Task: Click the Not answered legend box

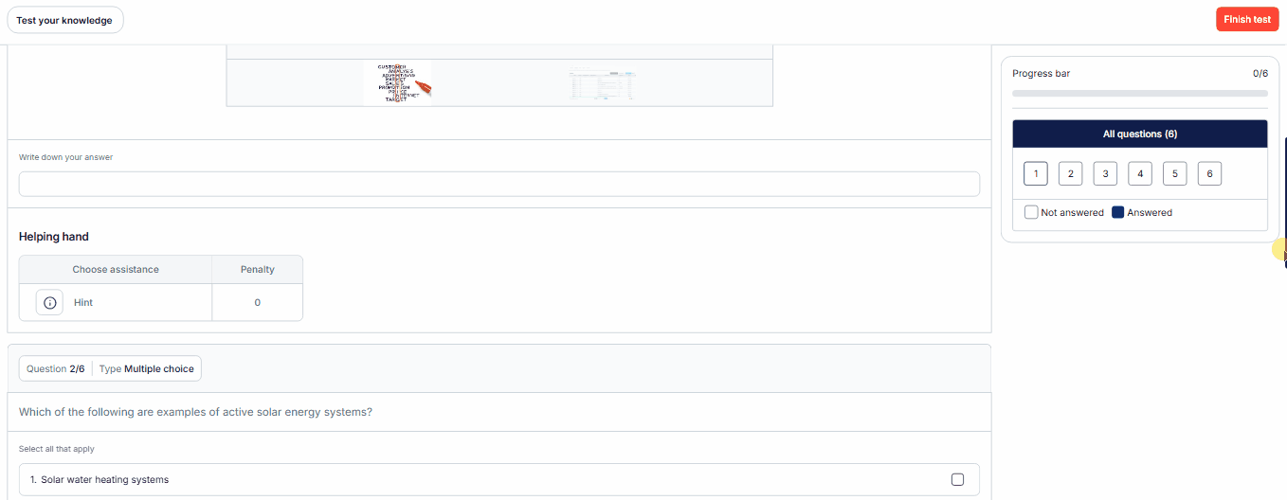Action: coord(1031,212)
